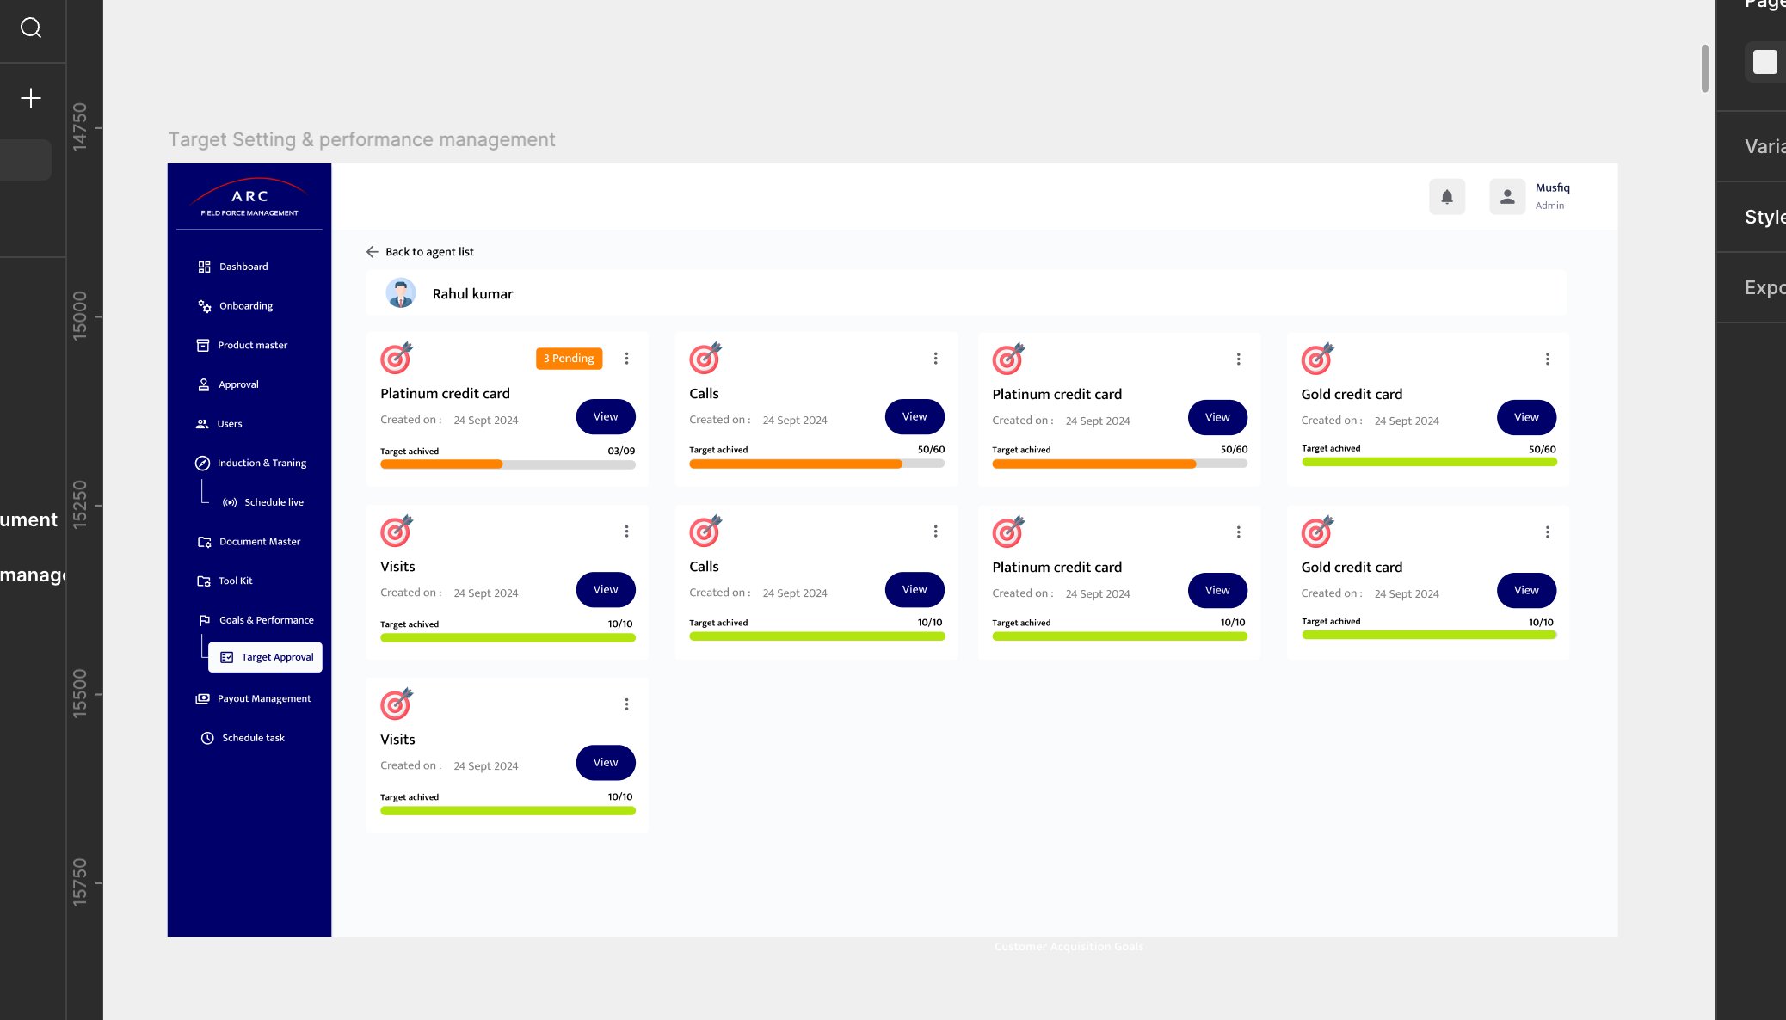The width and height of the screenshot is (1786, 1020).
Task: View the 50/60 Calls target
Action: pyautogui.click(x=915, y=416)
